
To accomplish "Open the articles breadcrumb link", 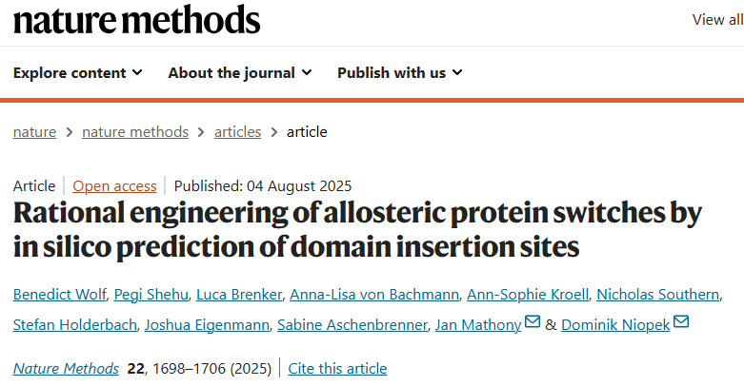I will [x=237, y=132].
